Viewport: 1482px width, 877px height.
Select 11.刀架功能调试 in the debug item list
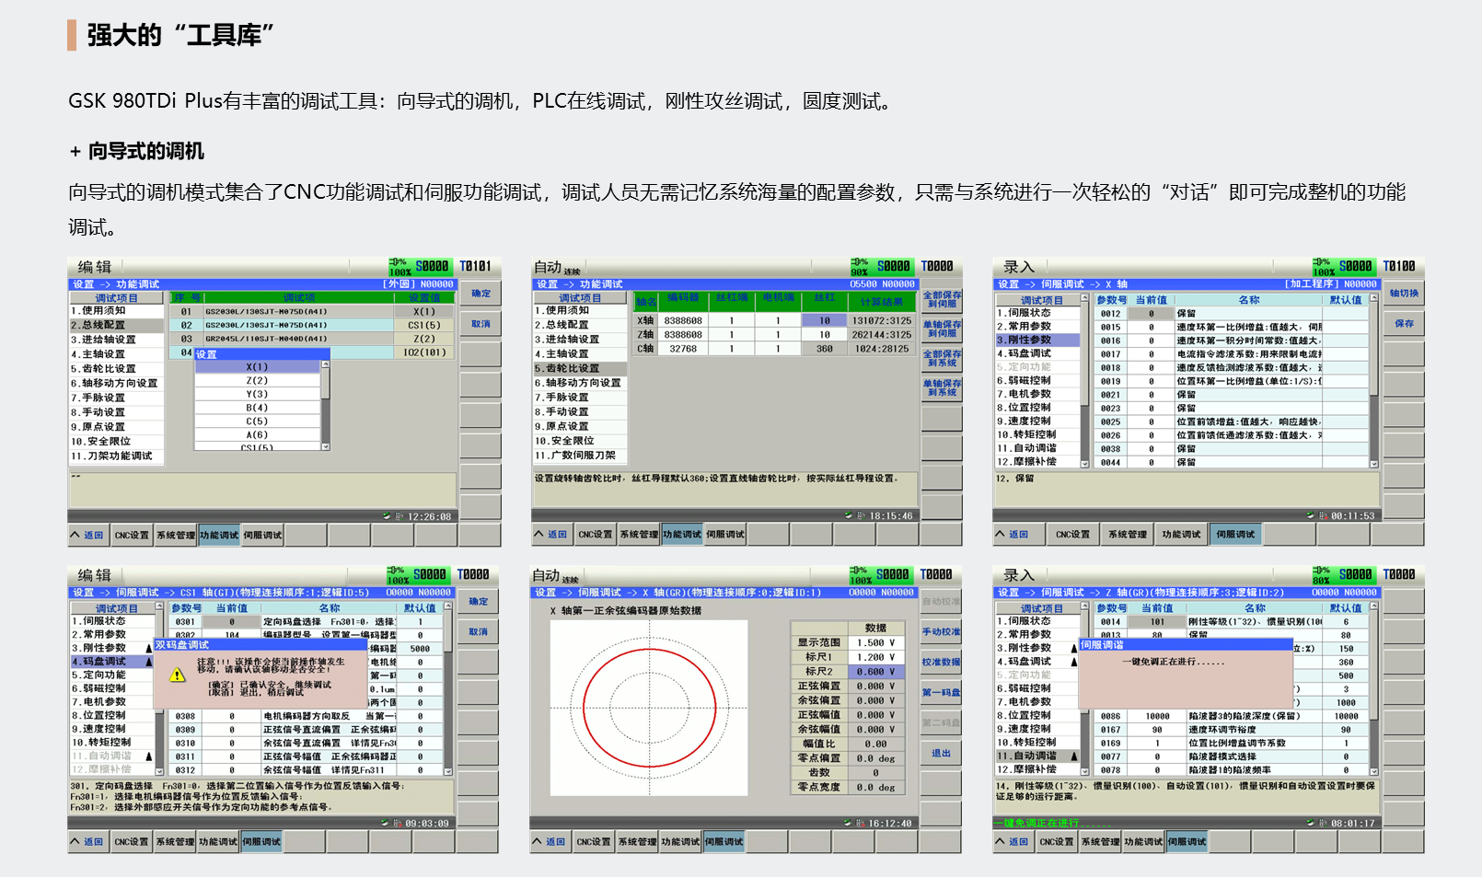click(112, 456)
